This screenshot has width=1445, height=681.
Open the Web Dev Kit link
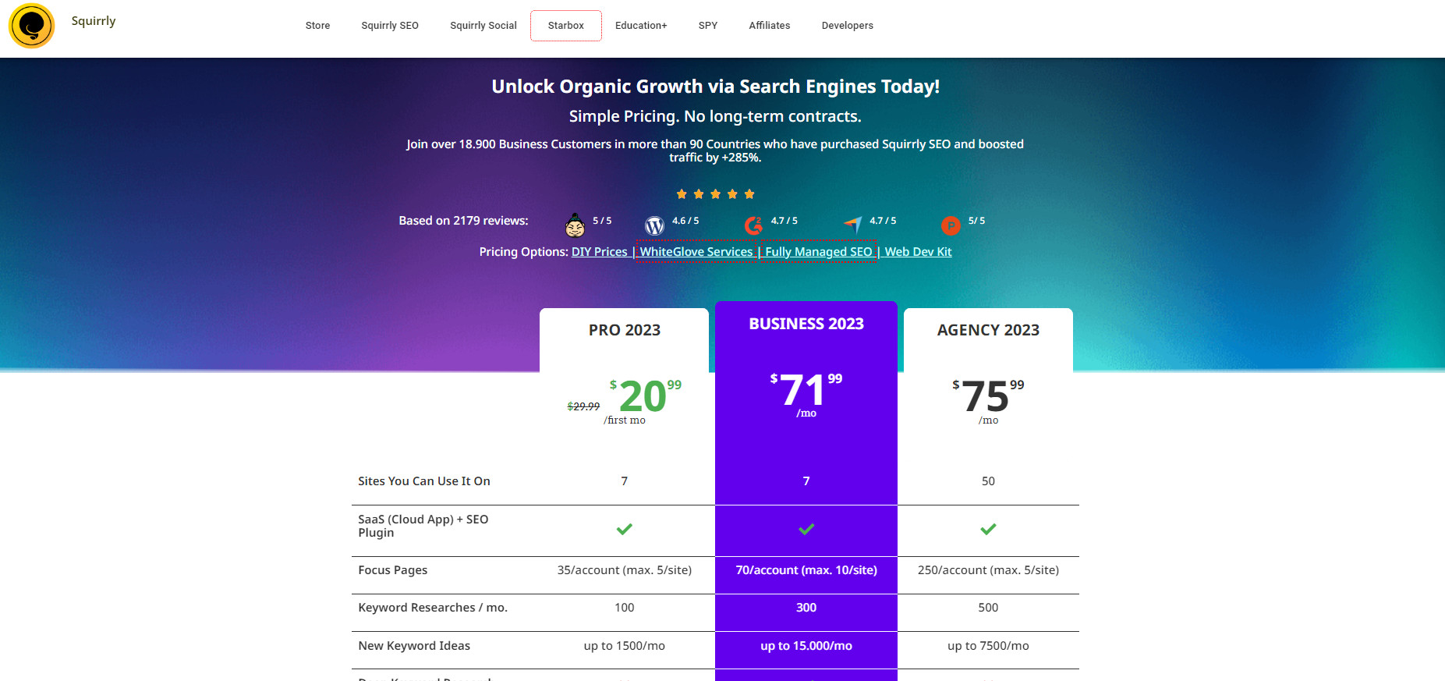click(x=918, y=252)
